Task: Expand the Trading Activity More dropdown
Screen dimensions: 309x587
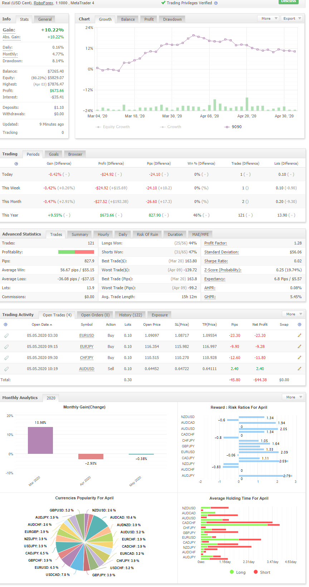Action: tap(293, 314)
